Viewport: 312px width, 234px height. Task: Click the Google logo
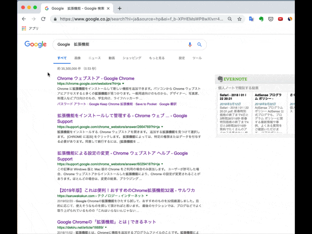tap(36, 44)
